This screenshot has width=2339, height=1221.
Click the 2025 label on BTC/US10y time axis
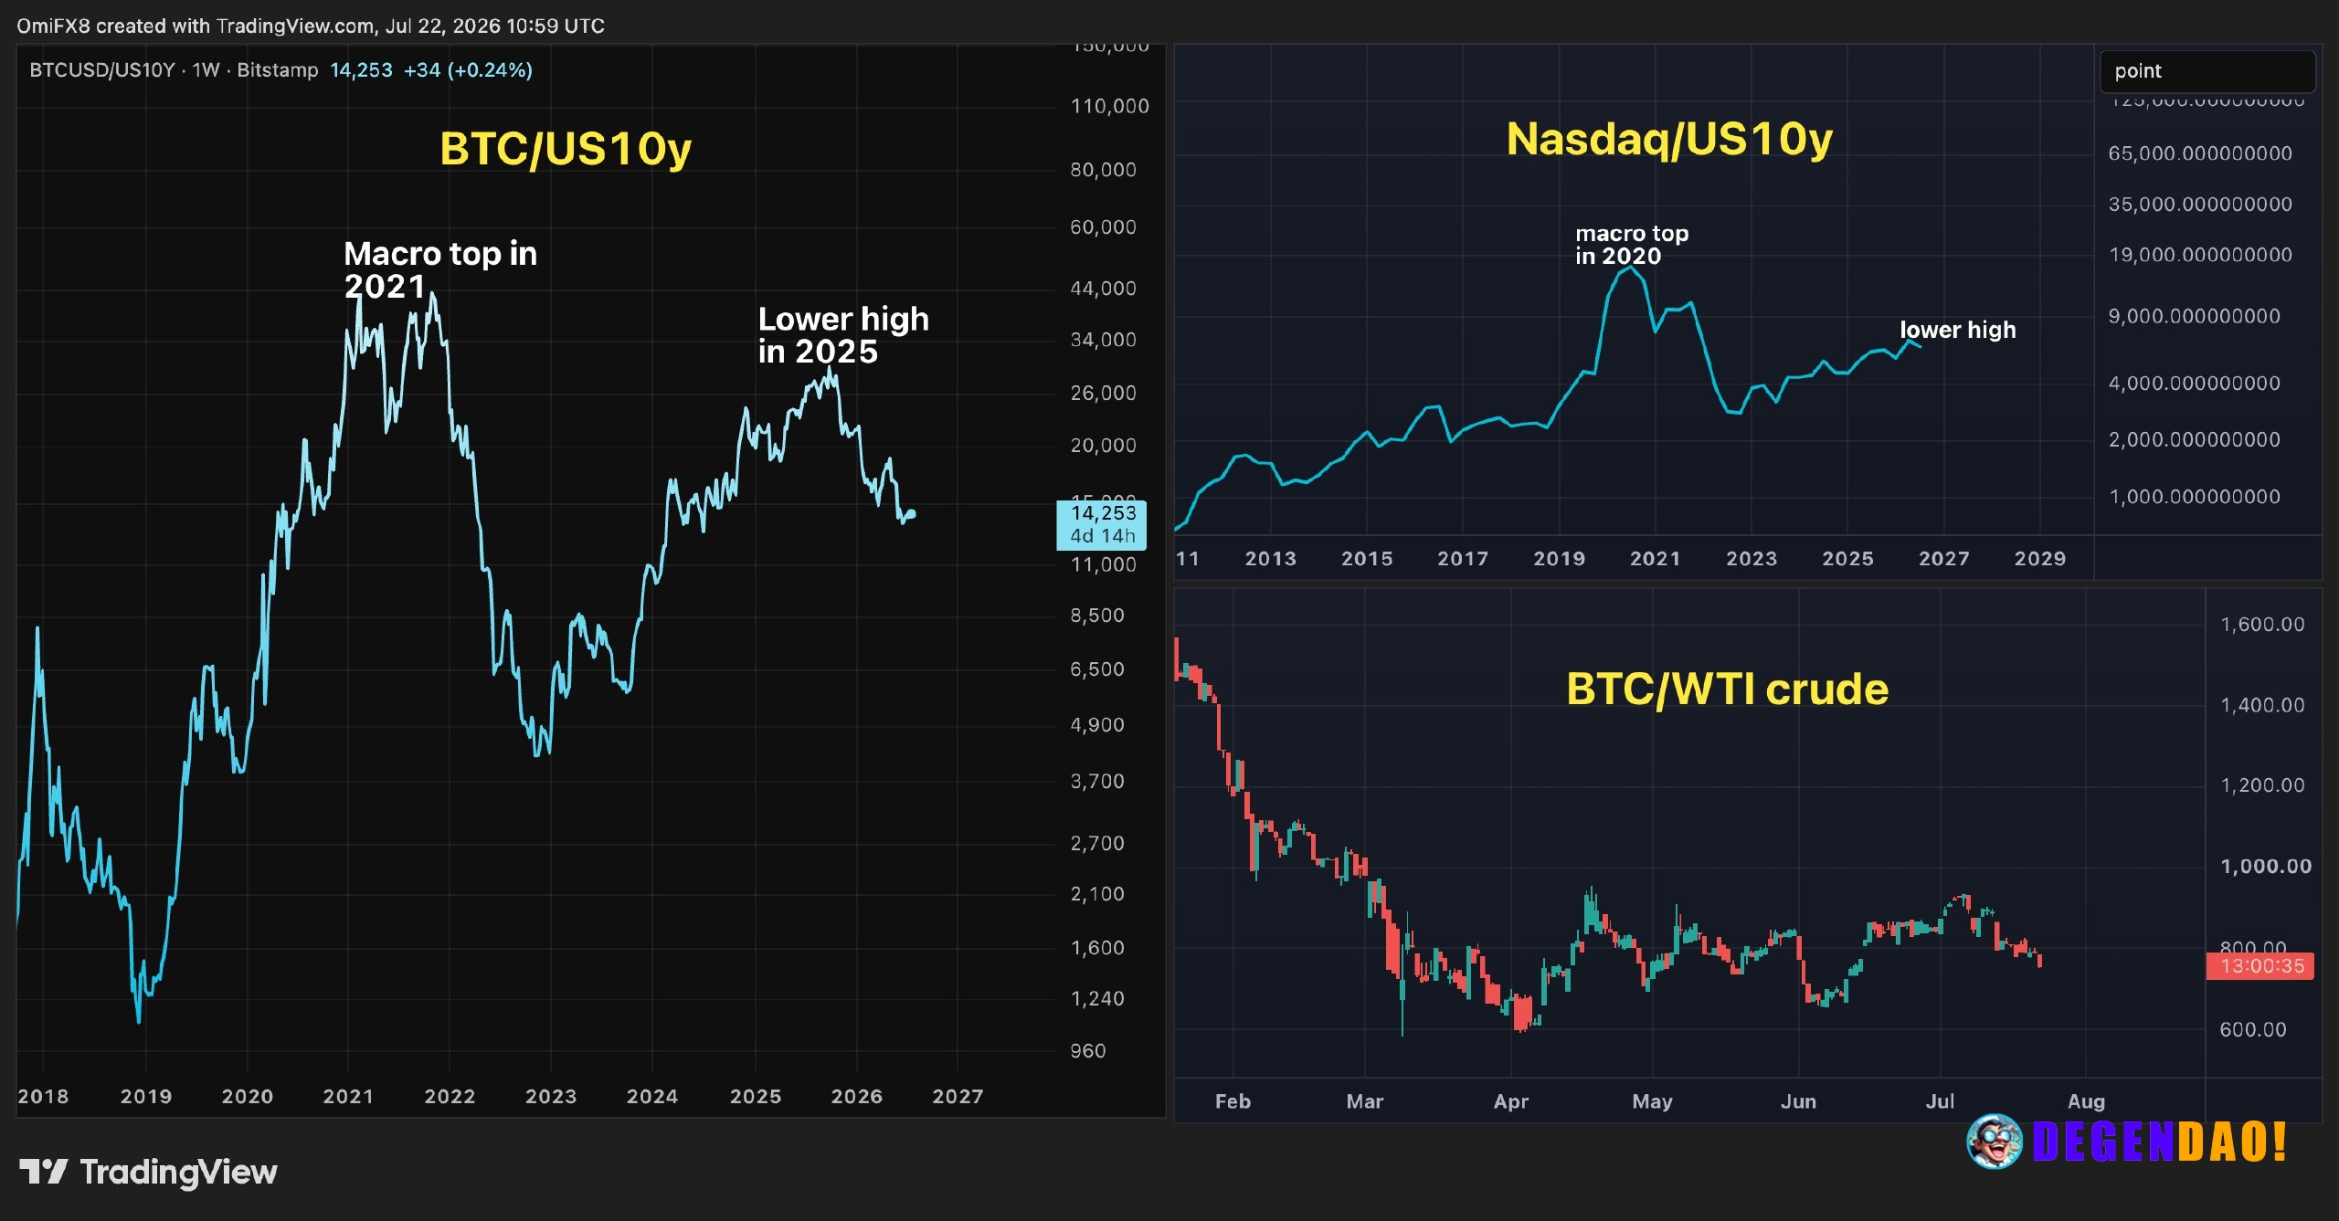tap(756, 1097)
